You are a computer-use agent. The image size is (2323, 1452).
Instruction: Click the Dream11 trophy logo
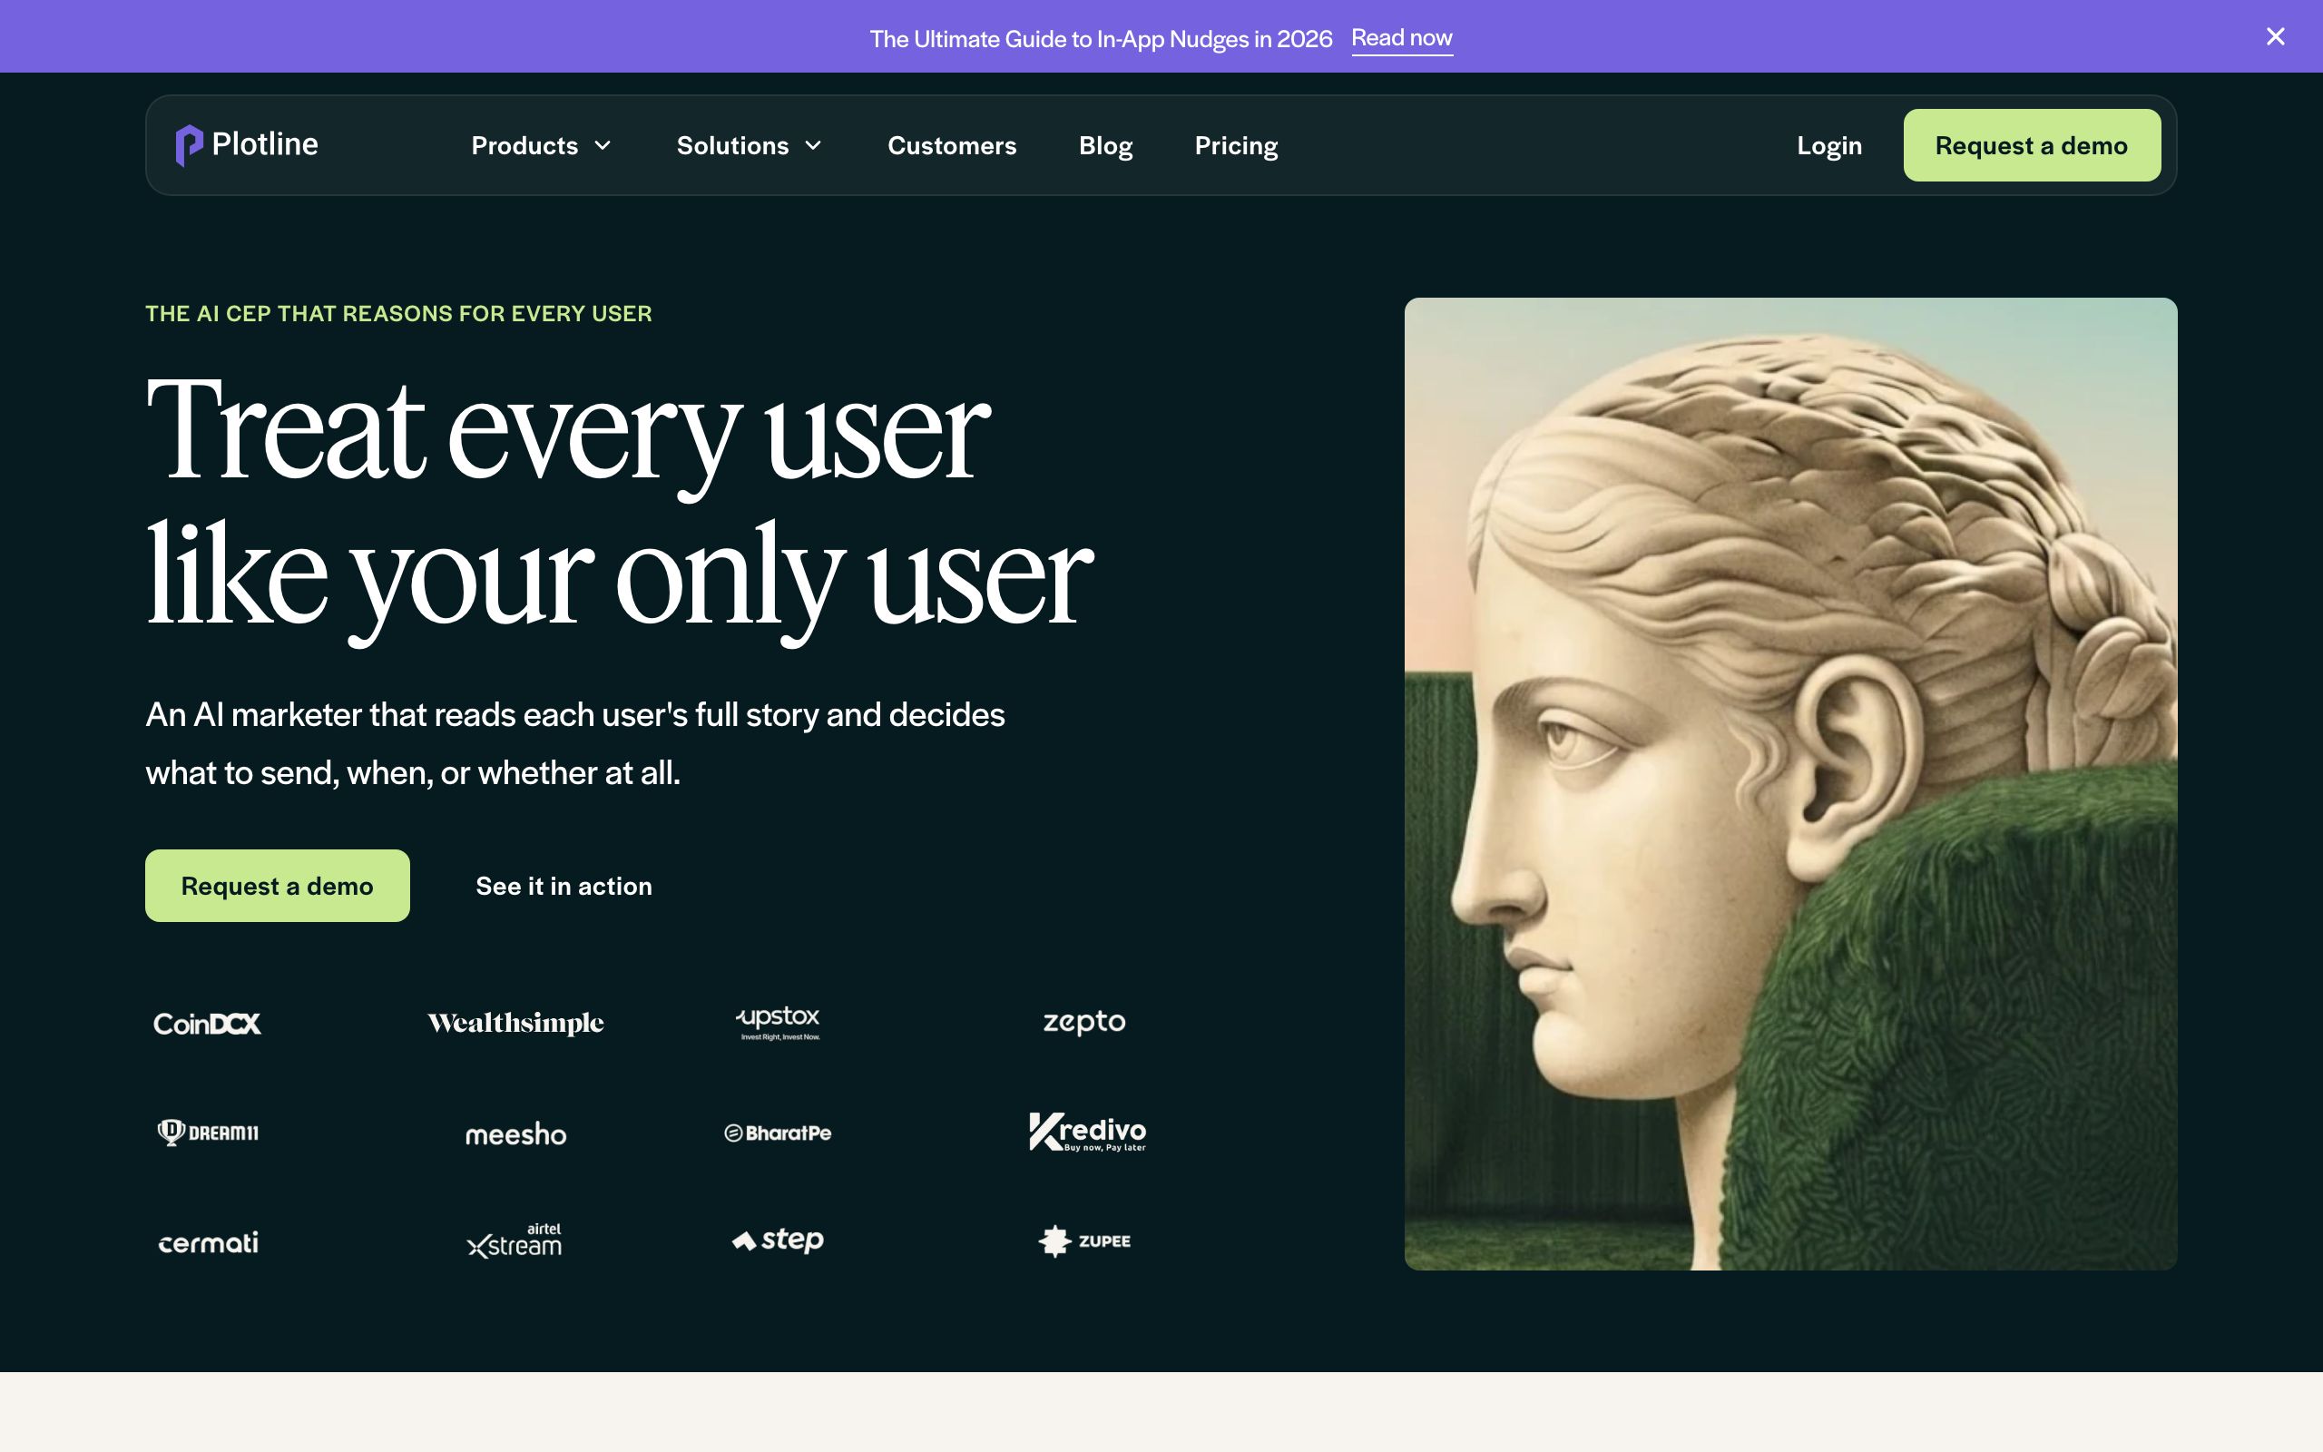[x=171, y=1133]
